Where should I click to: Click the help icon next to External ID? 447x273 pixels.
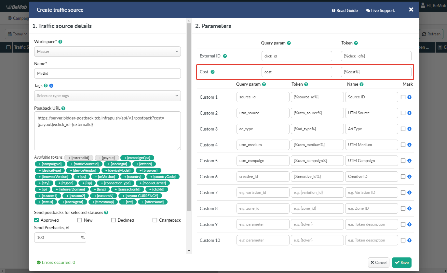[225, 56]
